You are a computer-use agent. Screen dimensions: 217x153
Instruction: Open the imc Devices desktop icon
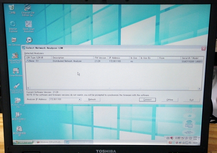coord(14,42)
